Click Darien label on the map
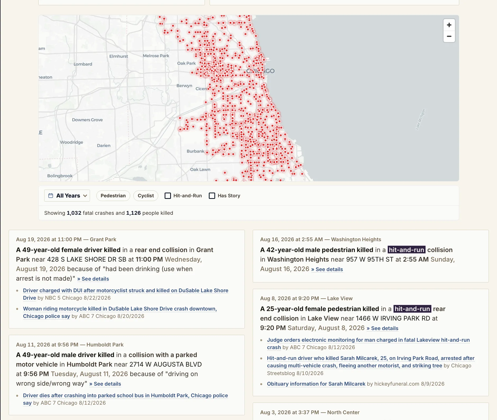Screen dimensions: 497x420 pyautogui.click(x=104, y=145)
